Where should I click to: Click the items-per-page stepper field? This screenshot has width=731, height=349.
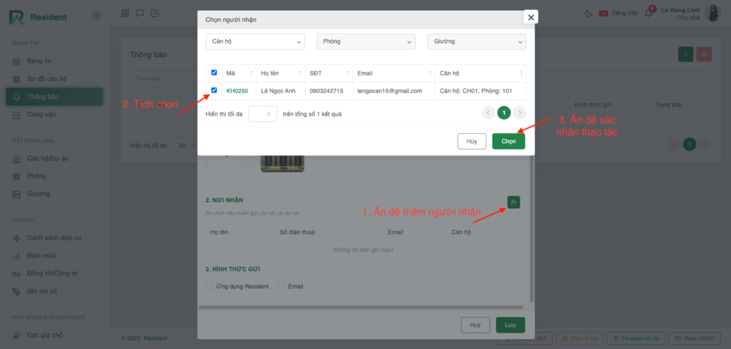[262, 113]
